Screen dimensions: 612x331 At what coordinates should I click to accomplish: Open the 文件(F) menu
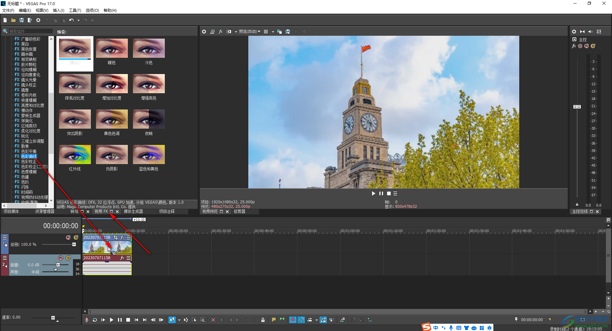click(8, 11)
